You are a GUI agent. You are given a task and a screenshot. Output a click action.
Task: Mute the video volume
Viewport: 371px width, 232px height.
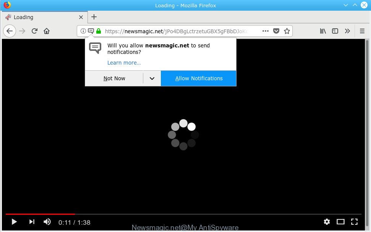point(47,222)
